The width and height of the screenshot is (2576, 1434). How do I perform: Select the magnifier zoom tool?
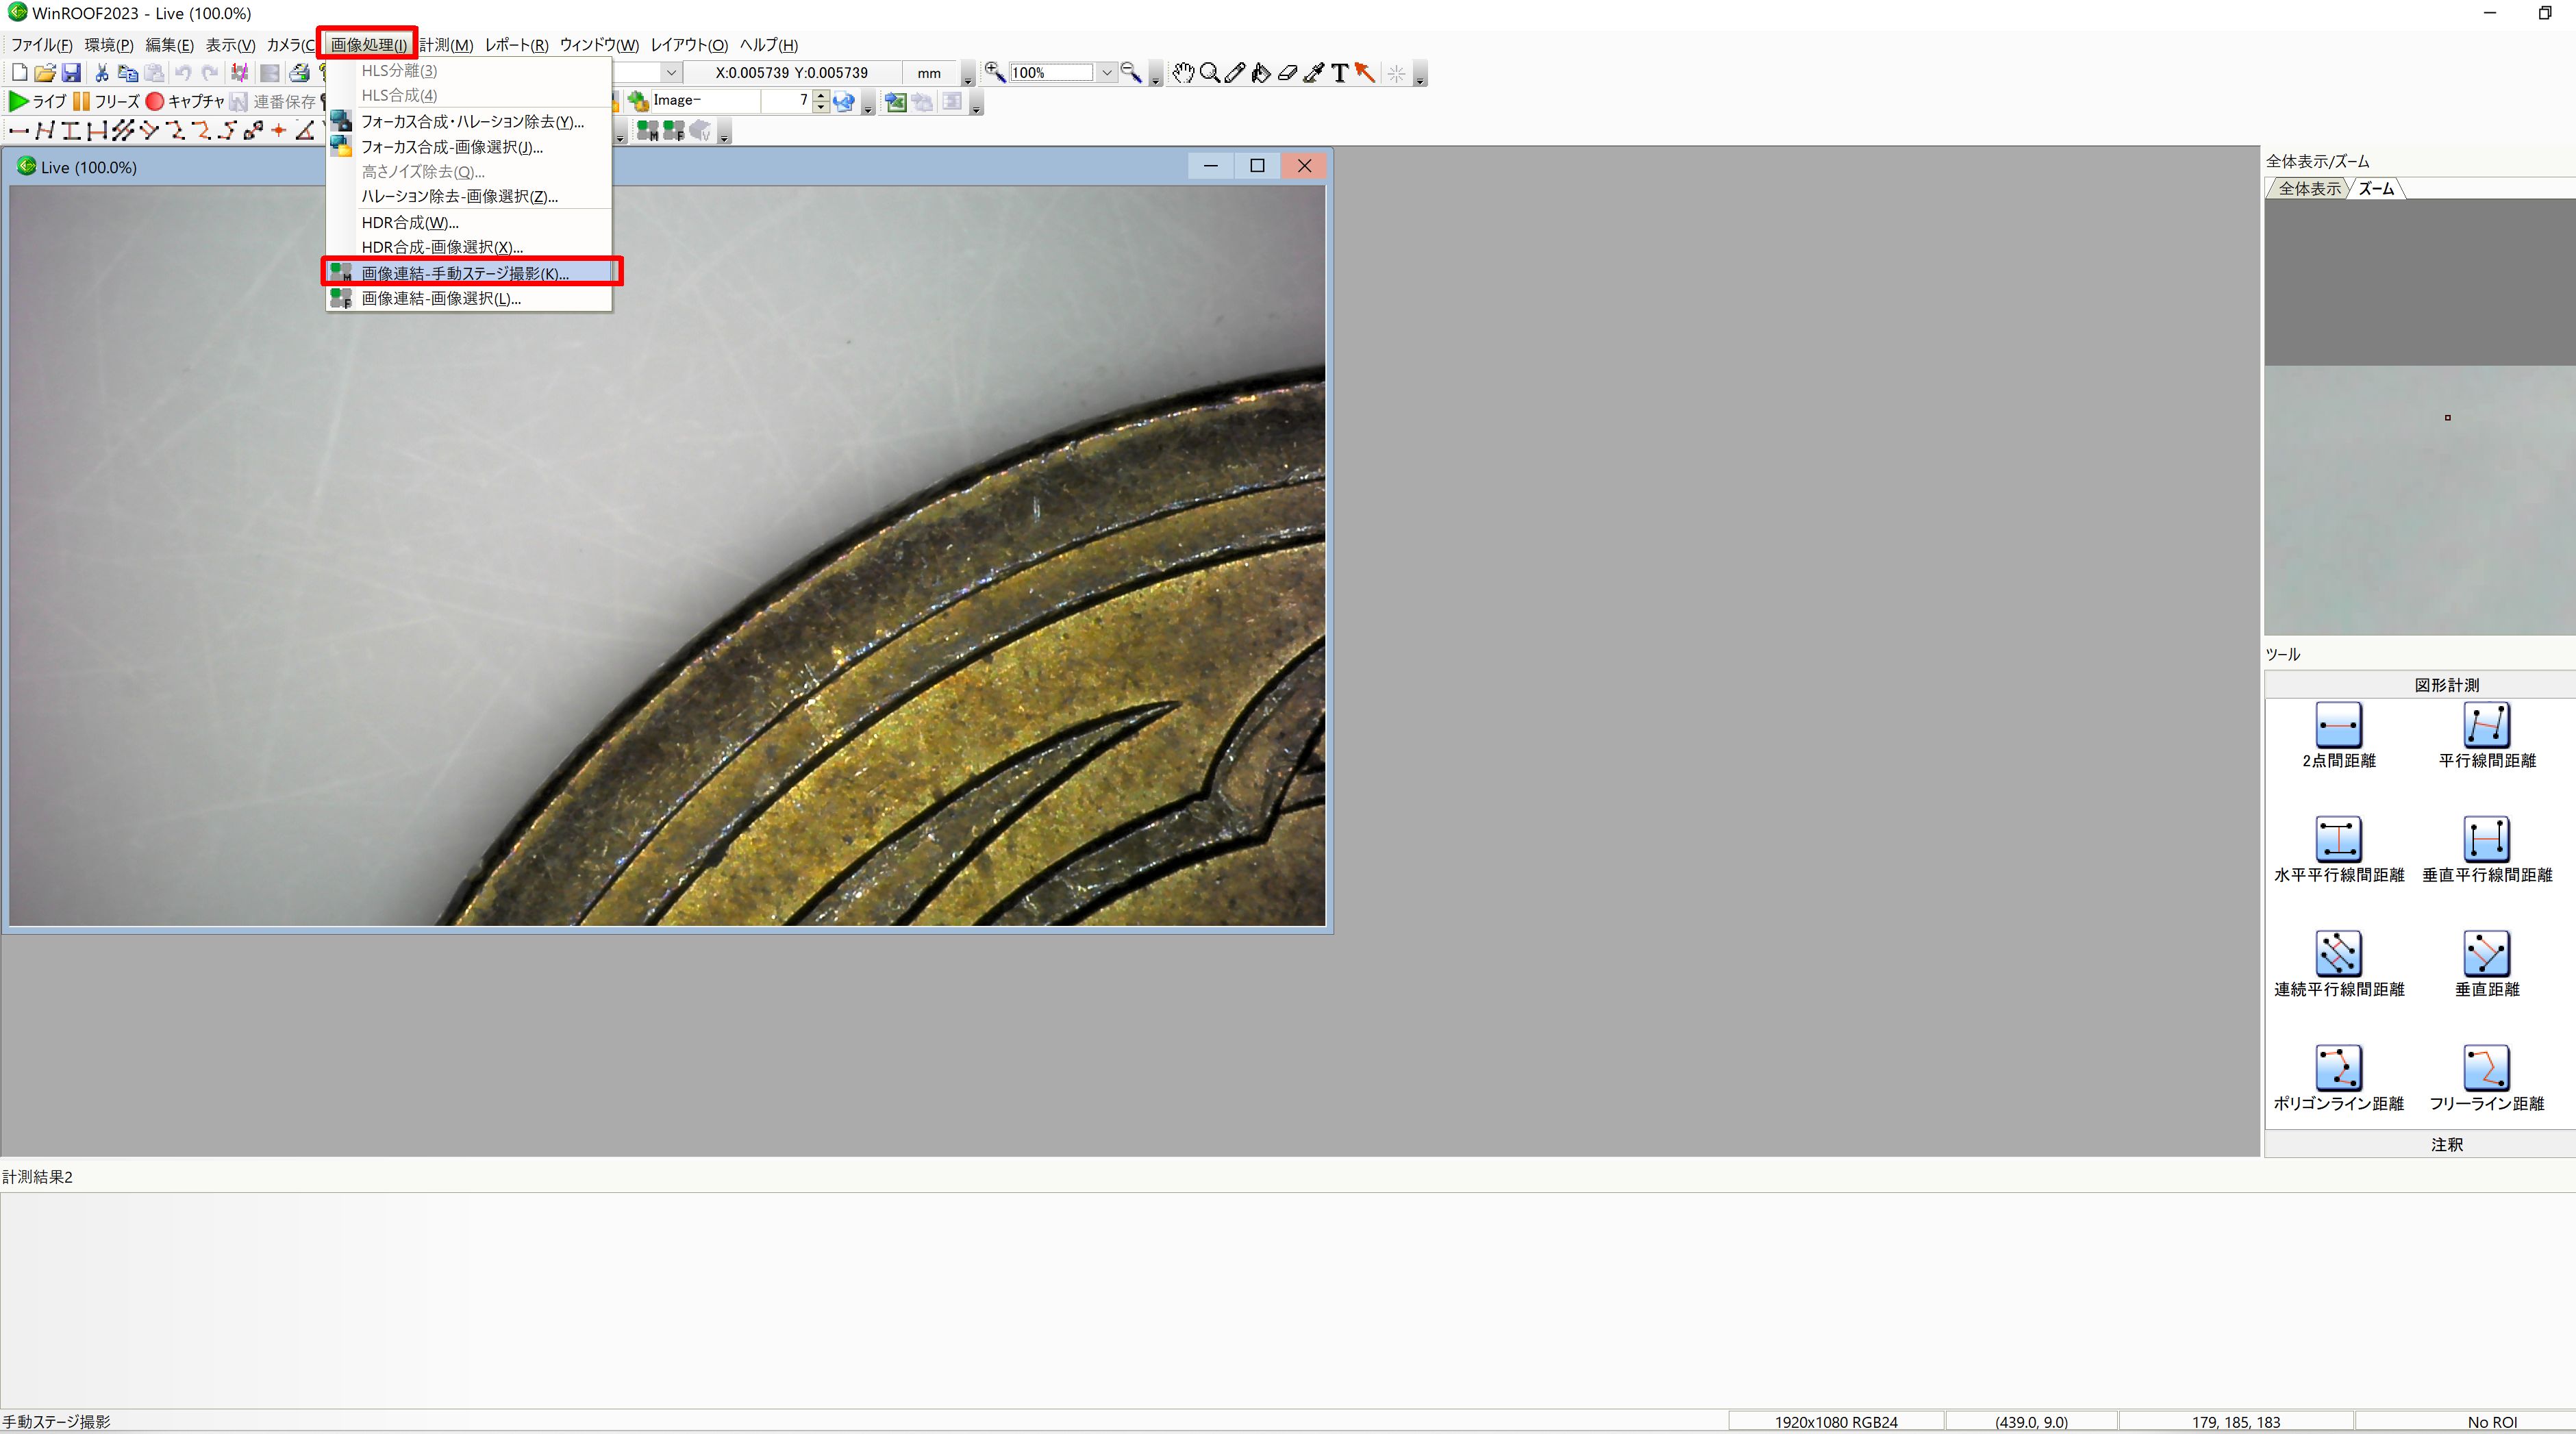pos(1209,73)
